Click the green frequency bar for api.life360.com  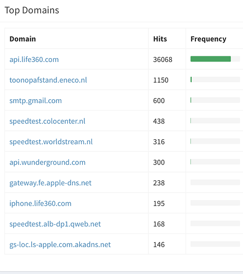click(211, 59)
